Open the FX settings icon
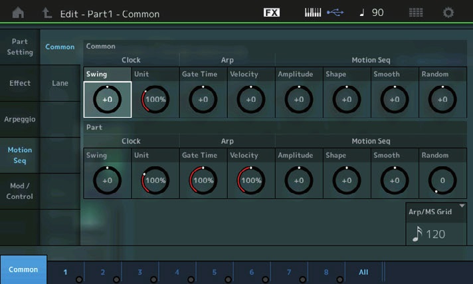This screenshot has height=284, width=473. coord(272,13)
